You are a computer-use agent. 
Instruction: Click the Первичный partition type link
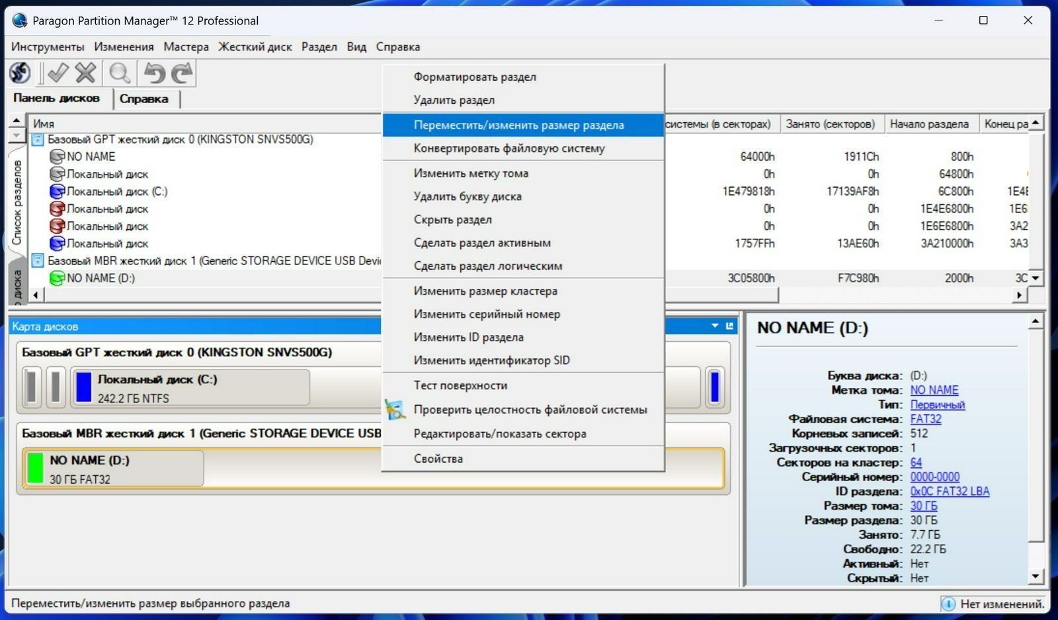pyautogui.click(x=937, y=405)
